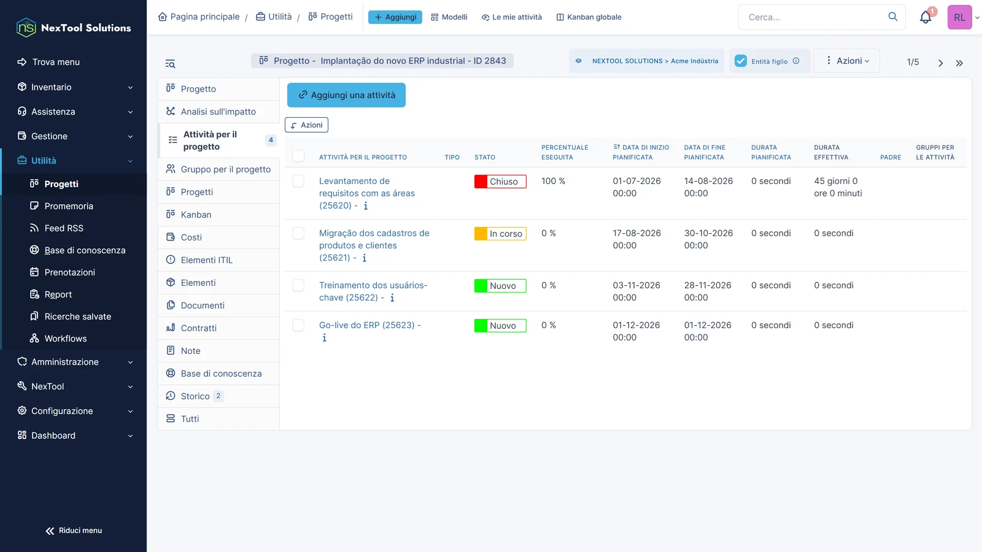Click info icon for Migração dos cadastros

[365, 258]
